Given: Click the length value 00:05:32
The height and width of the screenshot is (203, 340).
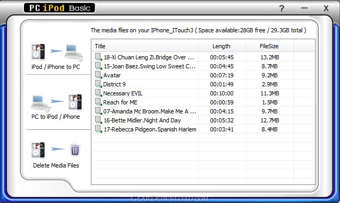Looking at the screenshot, I should 222,120.
